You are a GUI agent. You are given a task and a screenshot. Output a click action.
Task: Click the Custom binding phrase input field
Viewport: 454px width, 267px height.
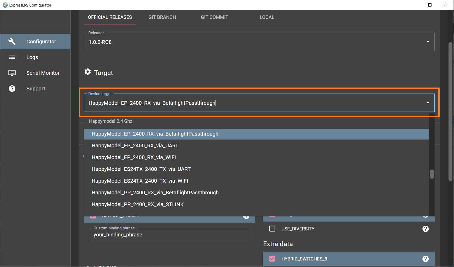click(169, 235)
